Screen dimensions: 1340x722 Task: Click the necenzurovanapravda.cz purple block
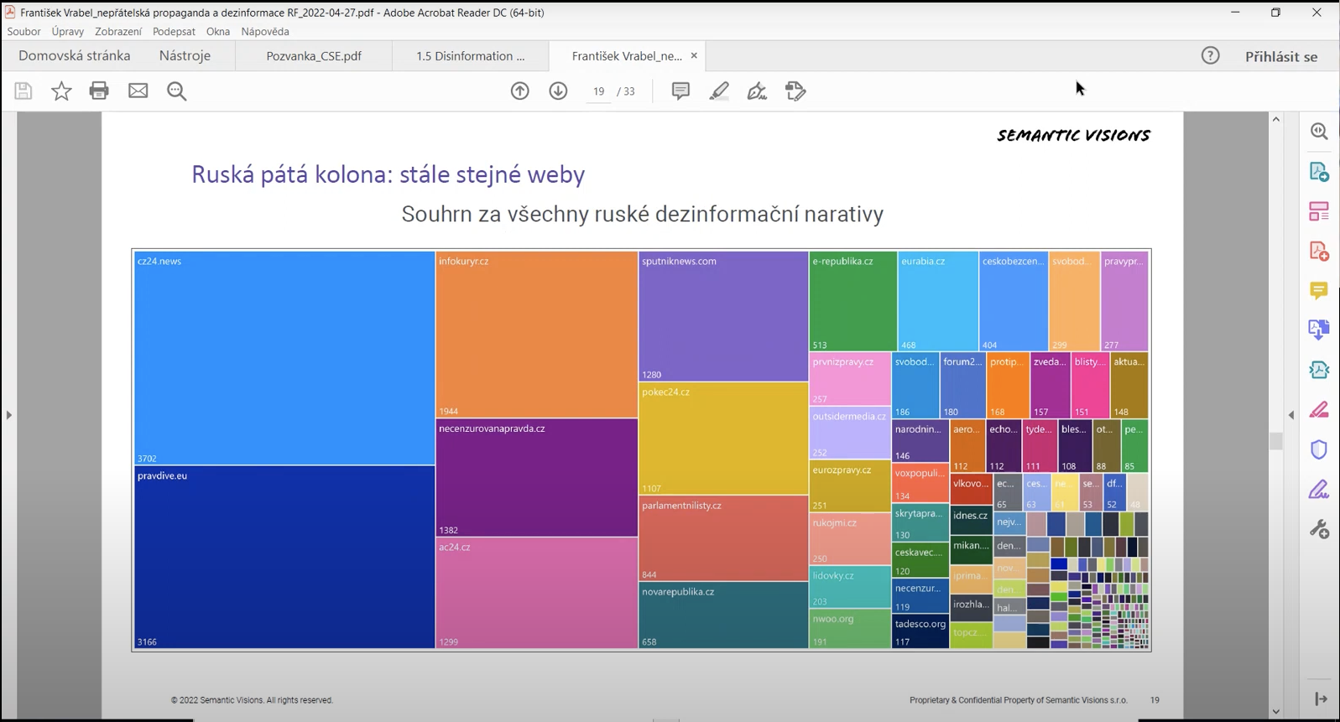pos(537,478)
